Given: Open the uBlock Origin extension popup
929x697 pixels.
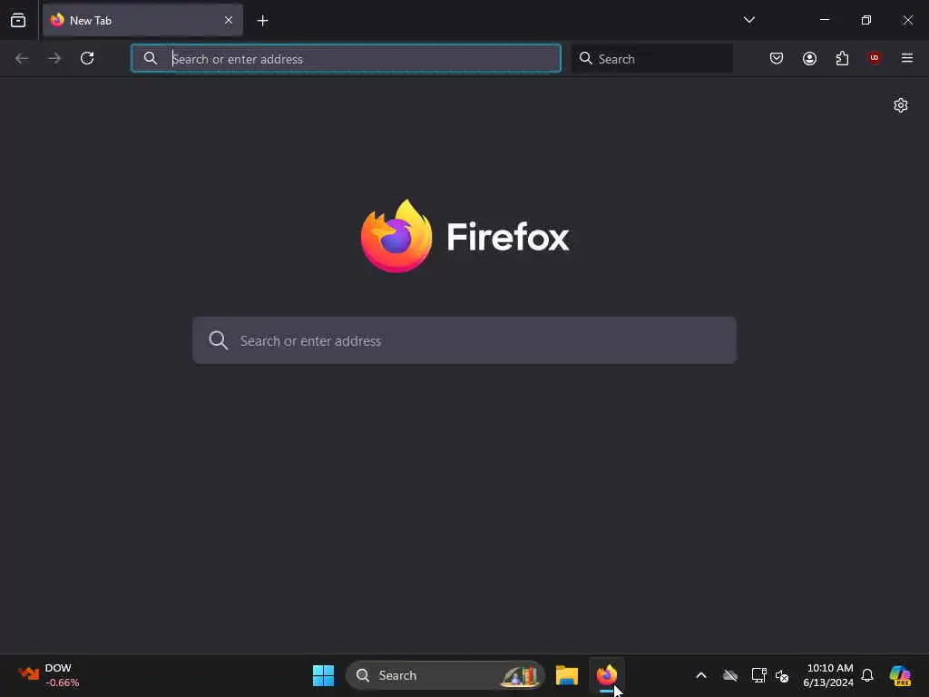Looking at the screenshot, I should [875, 58].
